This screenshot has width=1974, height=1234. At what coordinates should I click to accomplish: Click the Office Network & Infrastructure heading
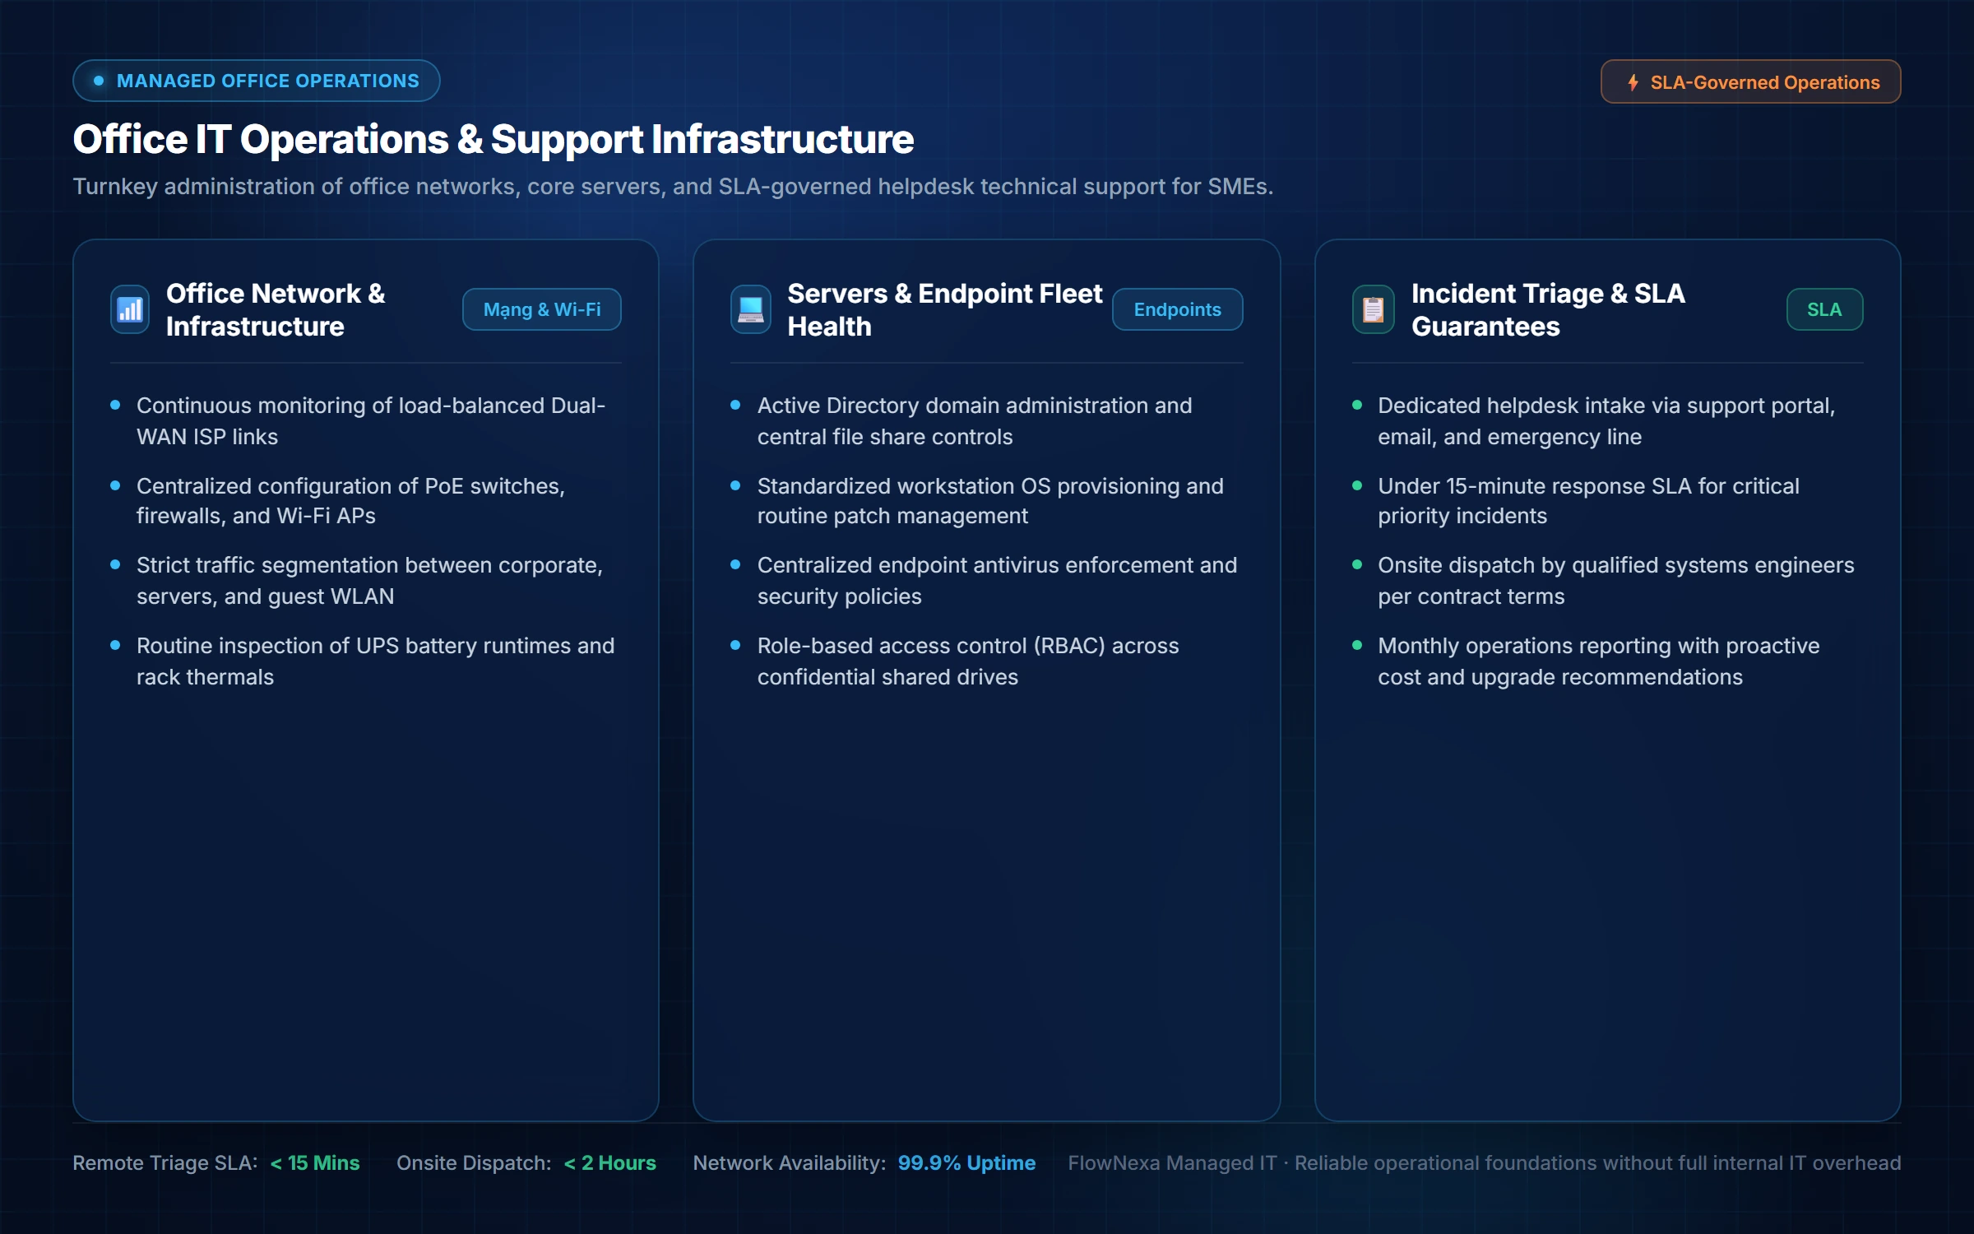276,309
